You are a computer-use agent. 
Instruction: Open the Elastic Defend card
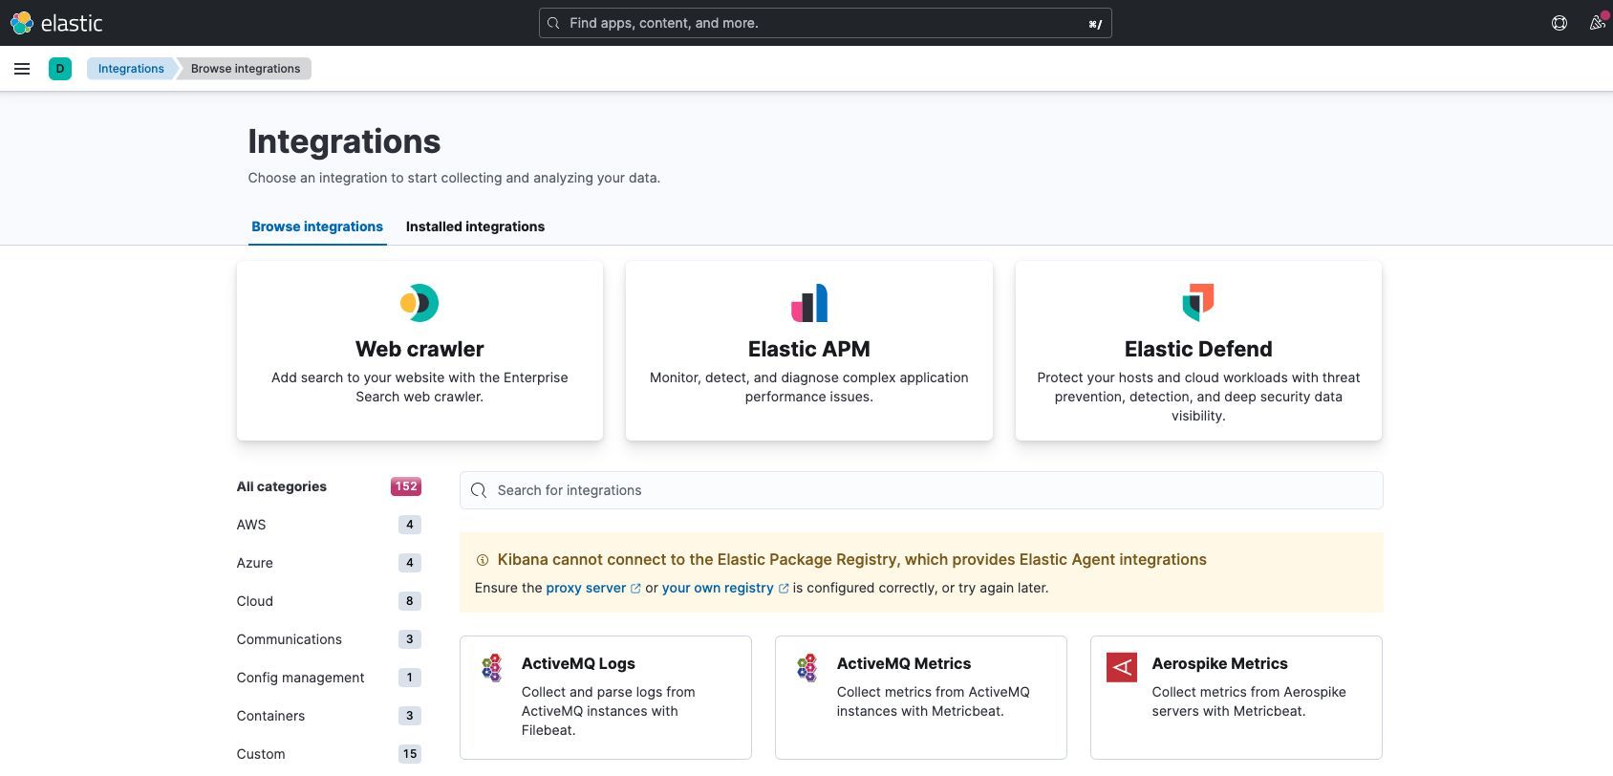[1198, 351]
